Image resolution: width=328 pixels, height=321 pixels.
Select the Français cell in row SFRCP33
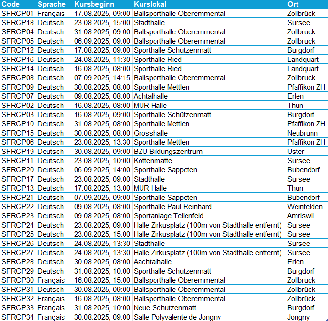[x=51, y=308]
